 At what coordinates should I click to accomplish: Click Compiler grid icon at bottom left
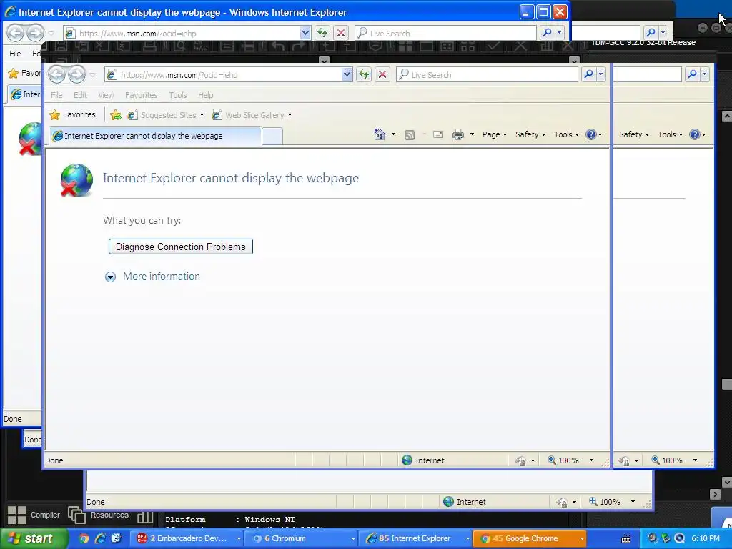[x=17, y=515]
